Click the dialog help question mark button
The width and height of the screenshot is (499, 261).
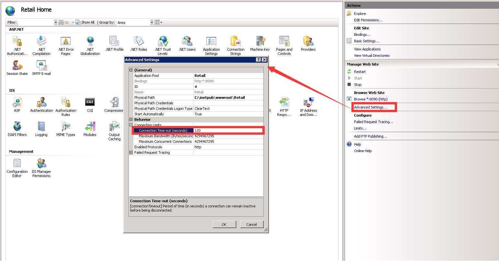(258, 60)
